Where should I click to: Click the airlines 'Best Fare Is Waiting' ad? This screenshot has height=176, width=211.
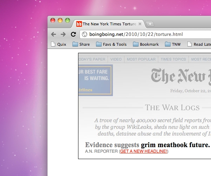[96, 80]
